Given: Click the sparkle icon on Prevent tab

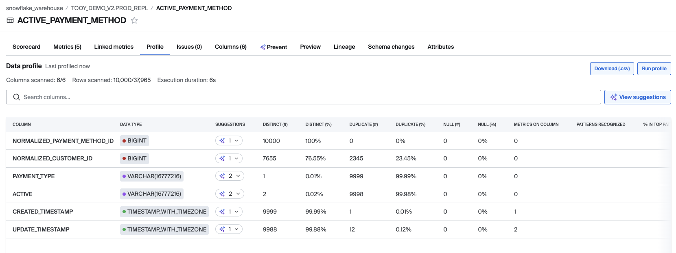Looking at the screenshot, I should coord(263,47).
